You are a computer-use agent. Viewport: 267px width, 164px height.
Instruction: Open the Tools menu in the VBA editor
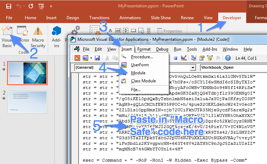[192, 49]
